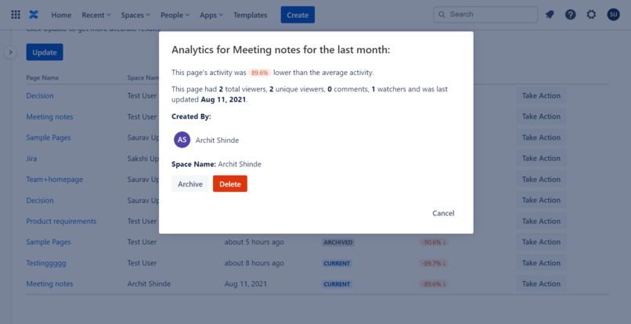Click the ARCHIVED status badge
Screen dimensions: 631x324
tap(338, 243)
